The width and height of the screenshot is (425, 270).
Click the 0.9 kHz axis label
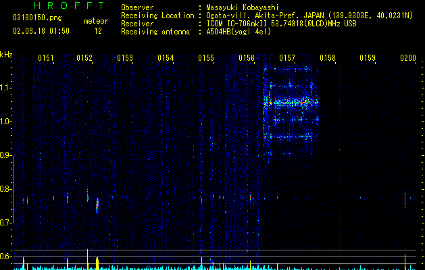point(6,155)
